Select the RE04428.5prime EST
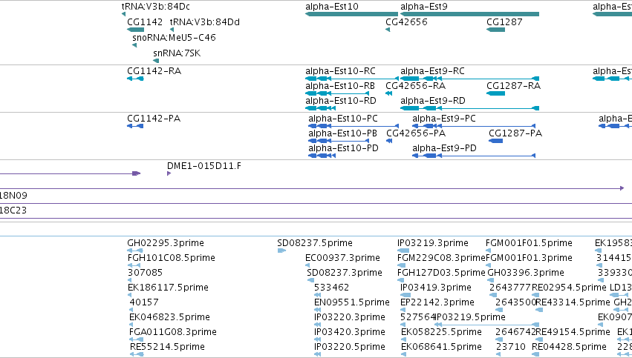This screenshot has width=632, height=358. coord(569,347)
